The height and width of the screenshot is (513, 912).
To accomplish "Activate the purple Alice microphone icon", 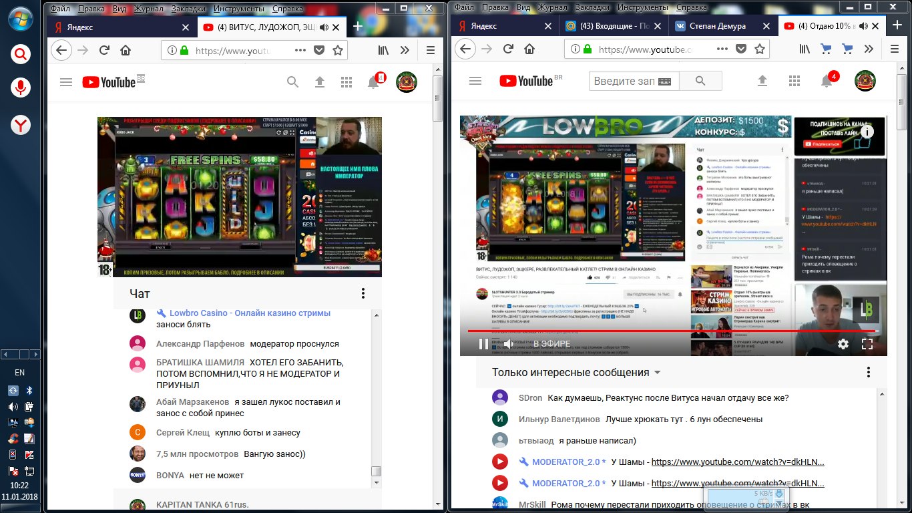I will 21,87.
